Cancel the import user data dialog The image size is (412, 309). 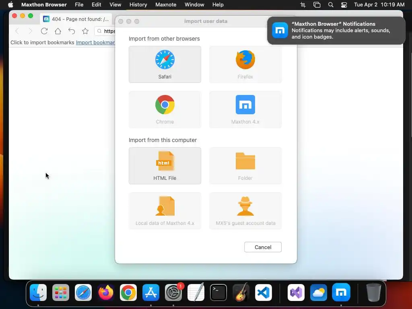(x=263, y=247)
